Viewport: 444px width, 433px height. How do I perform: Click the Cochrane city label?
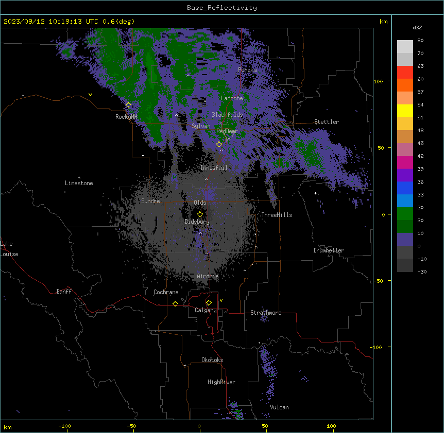(x=166, y=292)
